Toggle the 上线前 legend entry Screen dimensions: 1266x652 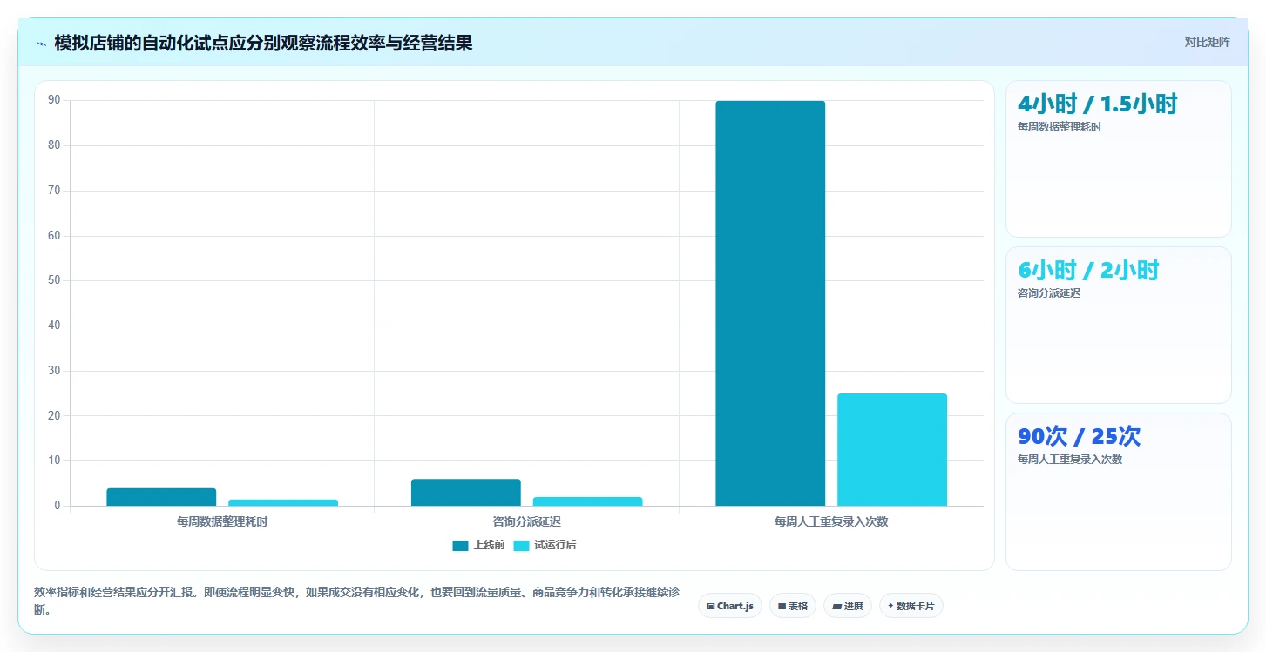coord(478,545)
